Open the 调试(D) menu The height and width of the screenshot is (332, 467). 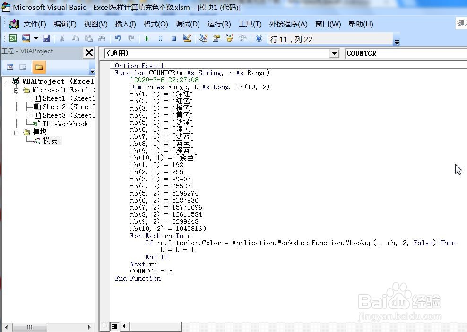(188, 24)
